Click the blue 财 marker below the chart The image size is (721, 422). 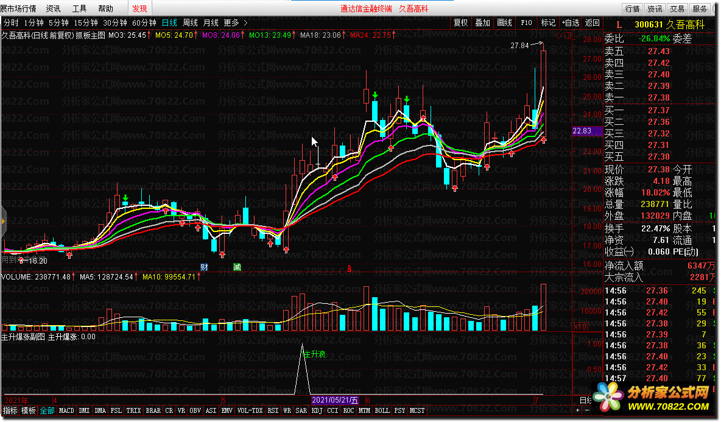coord(204,267)
